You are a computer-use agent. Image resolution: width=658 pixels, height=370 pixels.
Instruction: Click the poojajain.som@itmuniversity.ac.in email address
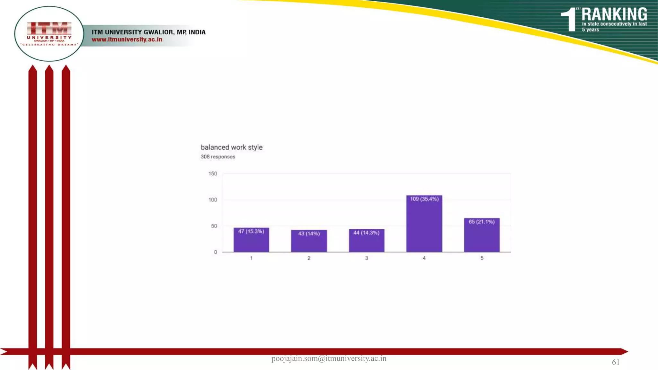point(329,358)
